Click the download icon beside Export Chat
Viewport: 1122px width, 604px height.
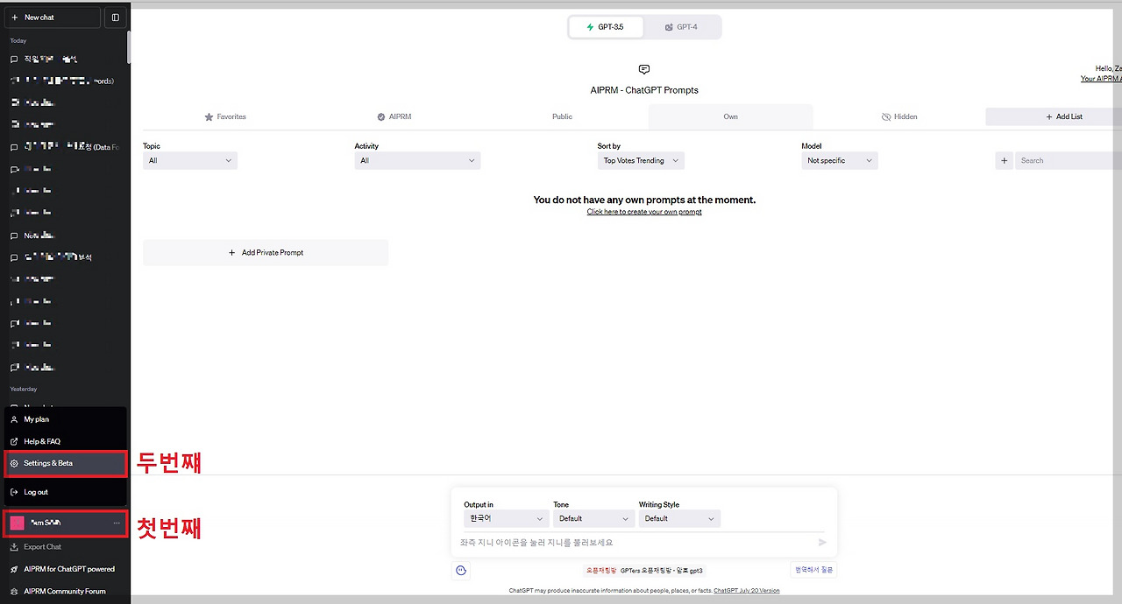coord(14,547)
